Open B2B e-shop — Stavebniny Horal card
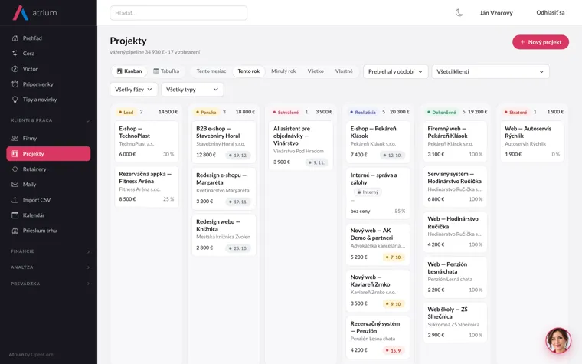The width and height of the screenshot is (582, 364). click(224, 142)
